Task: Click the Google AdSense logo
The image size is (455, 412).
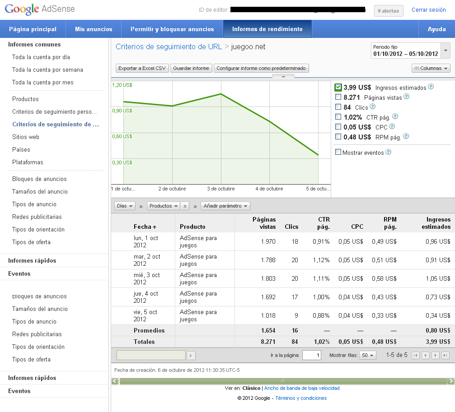Action: pos(40,9)
